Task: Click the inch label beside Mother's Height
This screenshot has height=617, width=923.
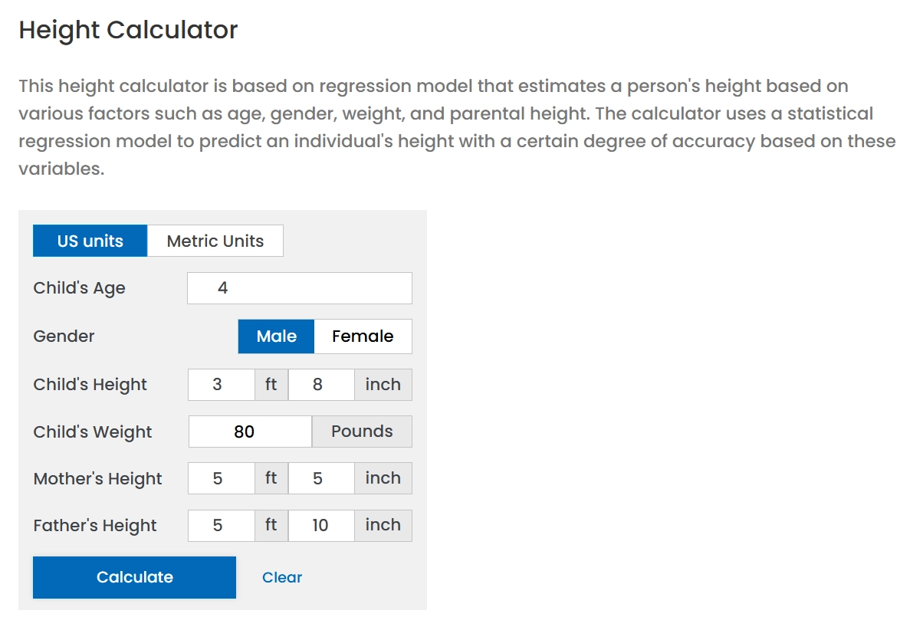Action: 383,478
